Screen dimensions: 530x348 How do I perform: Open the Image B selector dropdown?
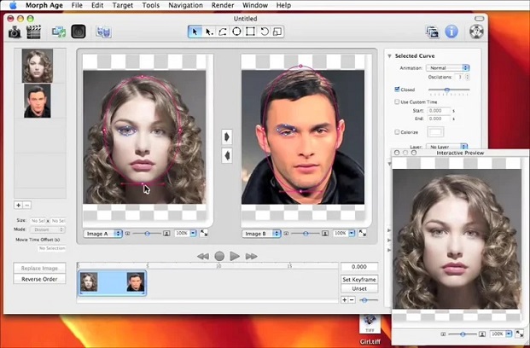(x=262, y=234)
